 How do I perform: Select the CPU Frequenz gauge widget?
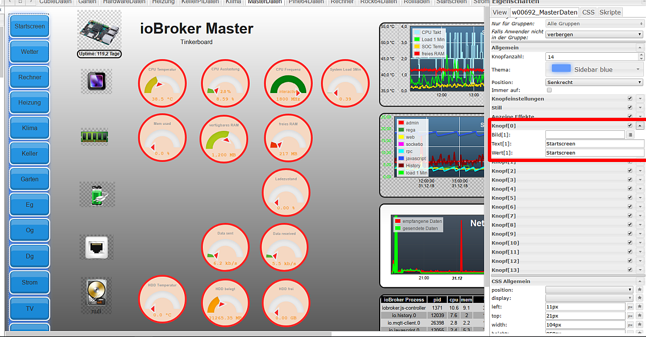(288, 84)
